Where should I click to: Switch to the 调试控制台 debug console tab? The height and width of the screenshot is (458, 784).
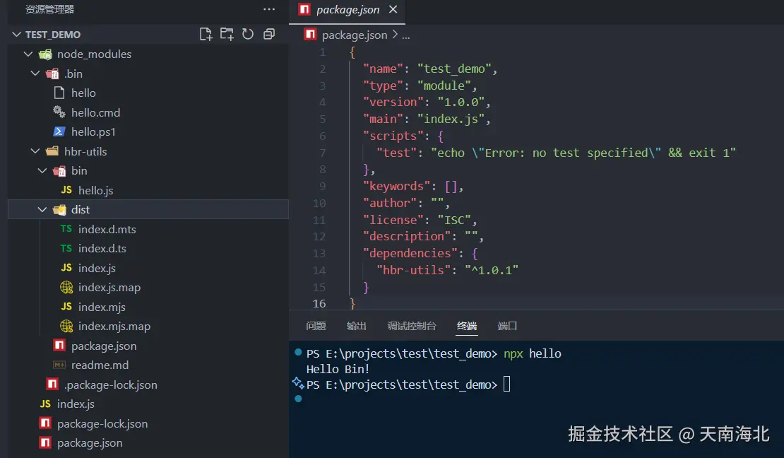click(x=412, y=326)
